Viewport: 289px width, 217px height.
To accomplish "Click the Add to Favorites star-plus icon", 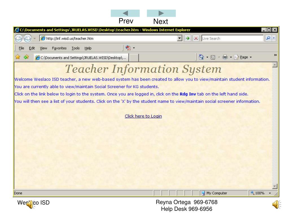I will pos(26,57).
